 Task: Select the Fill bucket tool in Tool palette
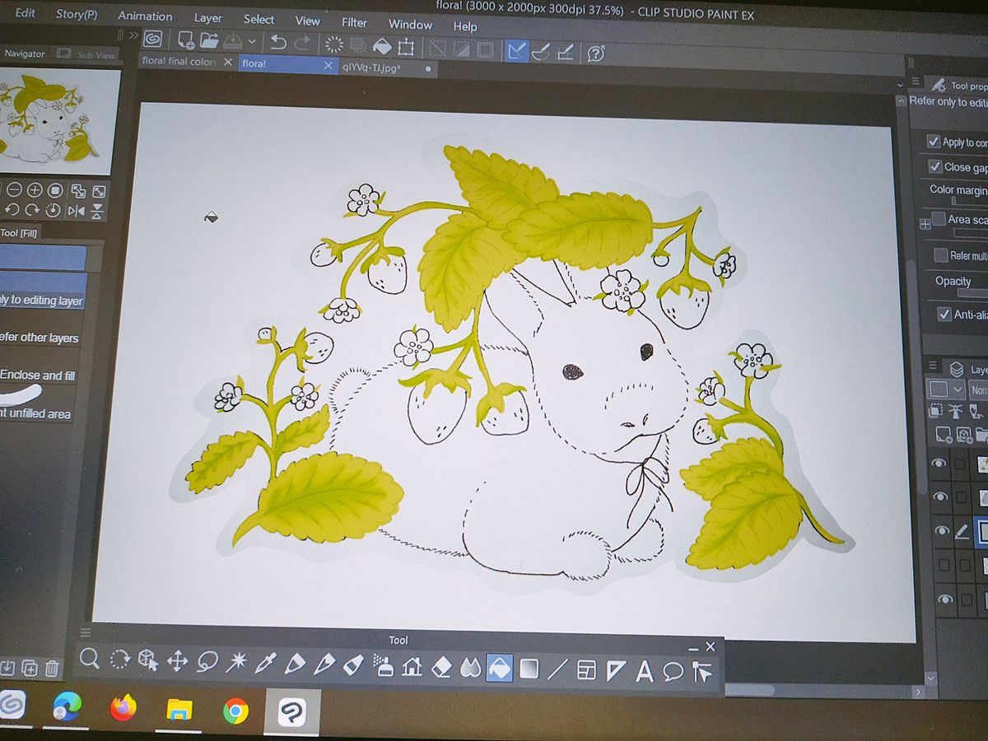(499, 668)
